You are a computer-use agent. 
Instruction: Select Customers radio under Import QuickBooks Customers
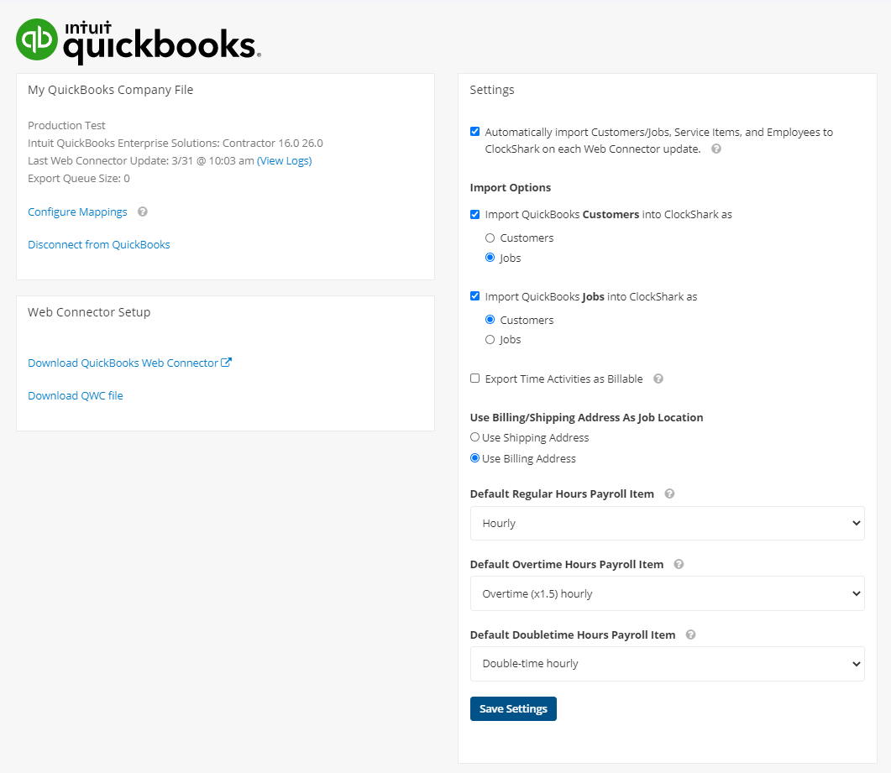click(490, 238)
